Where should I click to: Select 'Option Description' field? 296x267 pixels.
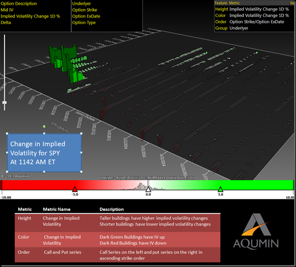(x=19, y=4)
